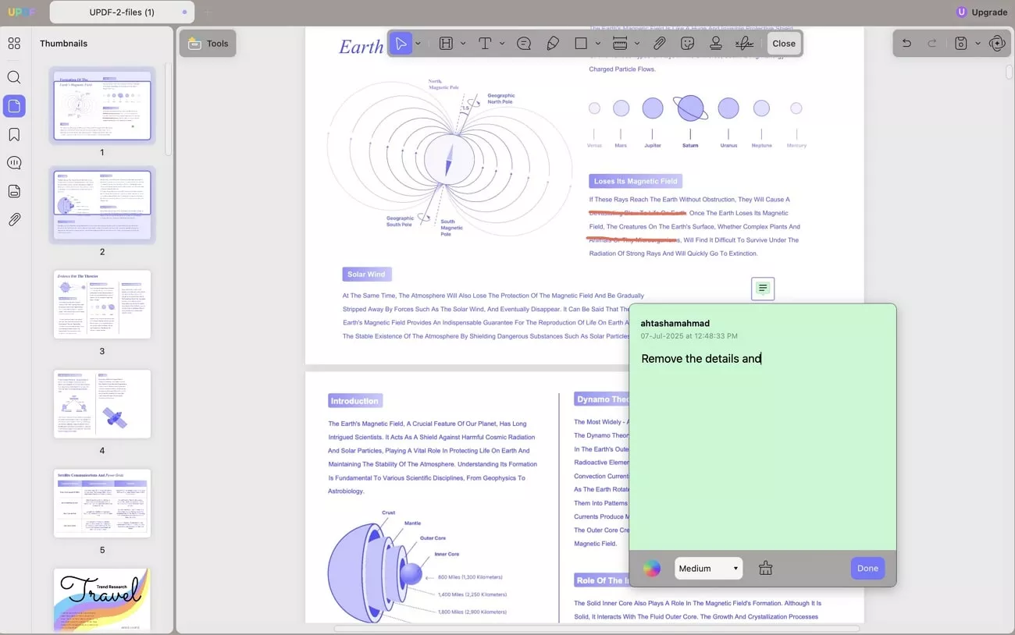Image resolution: width=1015 pixels, height=635 pixels.
Task: Click the note author 'ahtashamahmad'
Action: coord(675,323)
